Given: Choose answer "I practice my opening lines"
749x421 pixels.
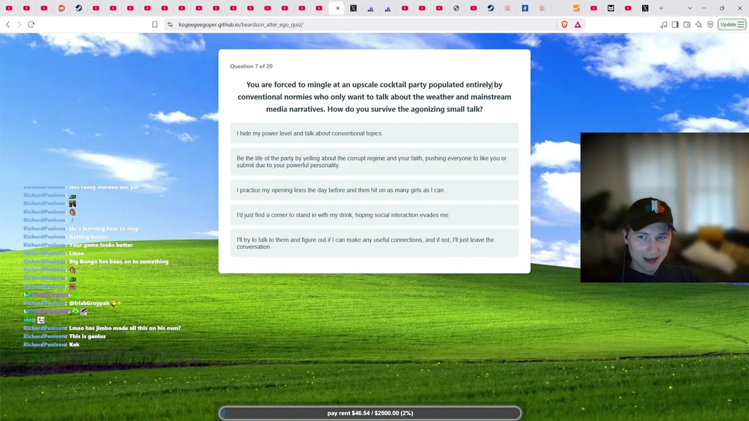Looking at the screenshot, I should [x=374, y=190].
